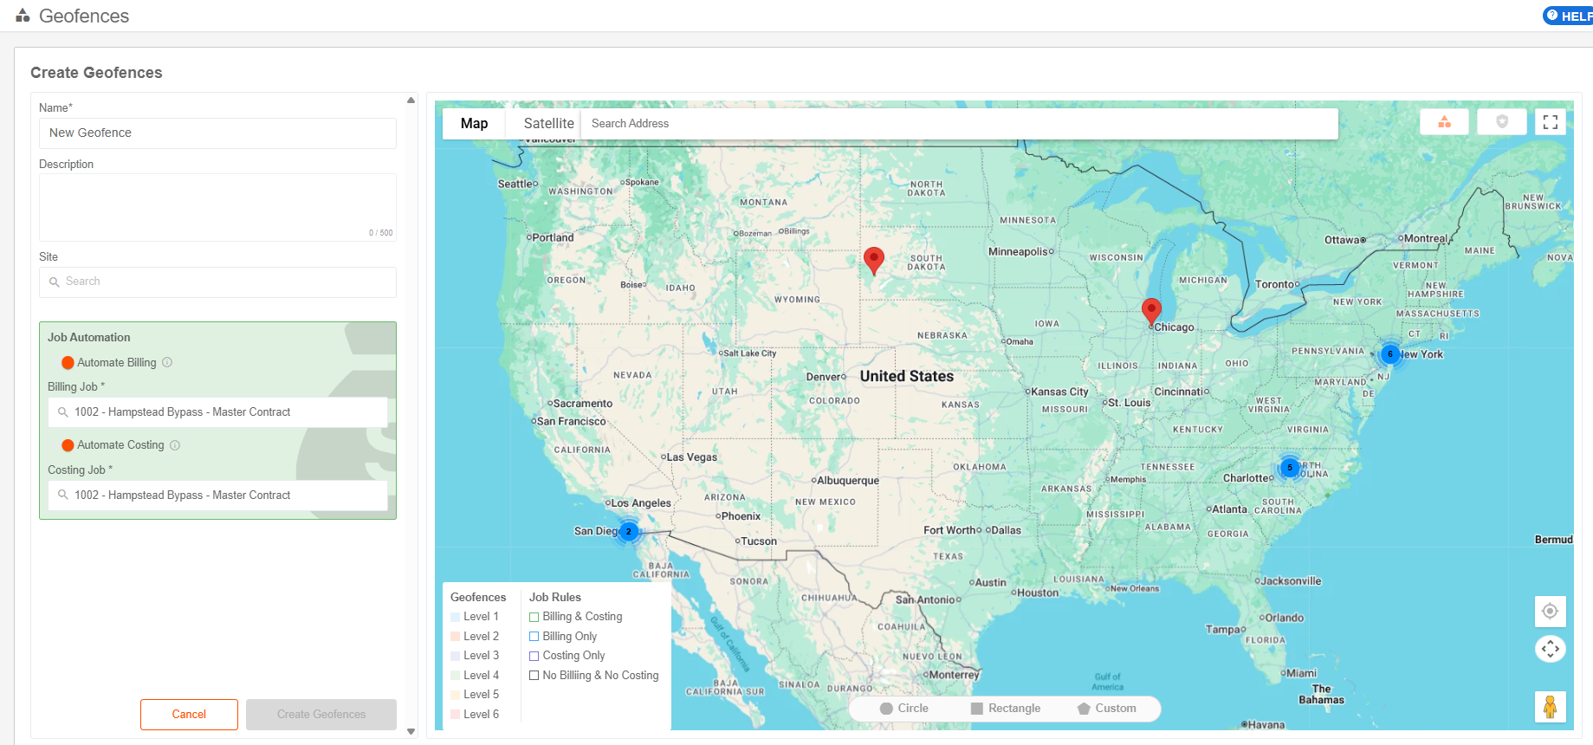Check the Billing & Costing job rule

pos(534,617)
